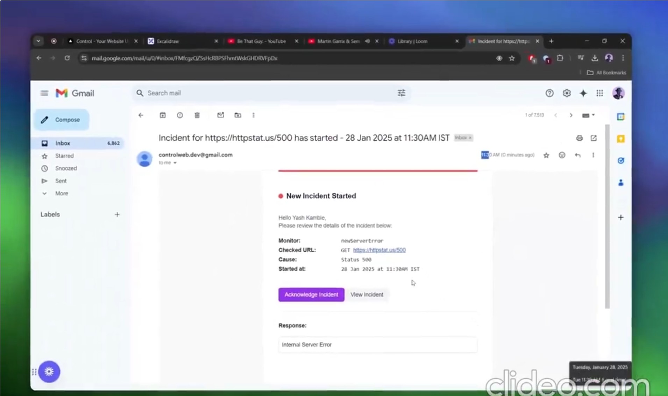Toggle Gmail main menu hamburger
The width and height of the screenshot is (668, 396).
click(x=44, y=93)
